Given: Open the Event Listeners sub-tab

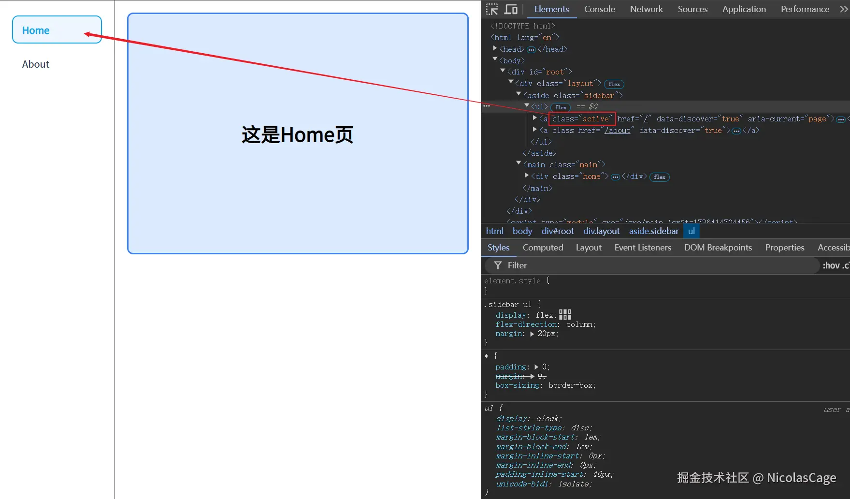Looking at the screenshot, I should tap(643, 248).
